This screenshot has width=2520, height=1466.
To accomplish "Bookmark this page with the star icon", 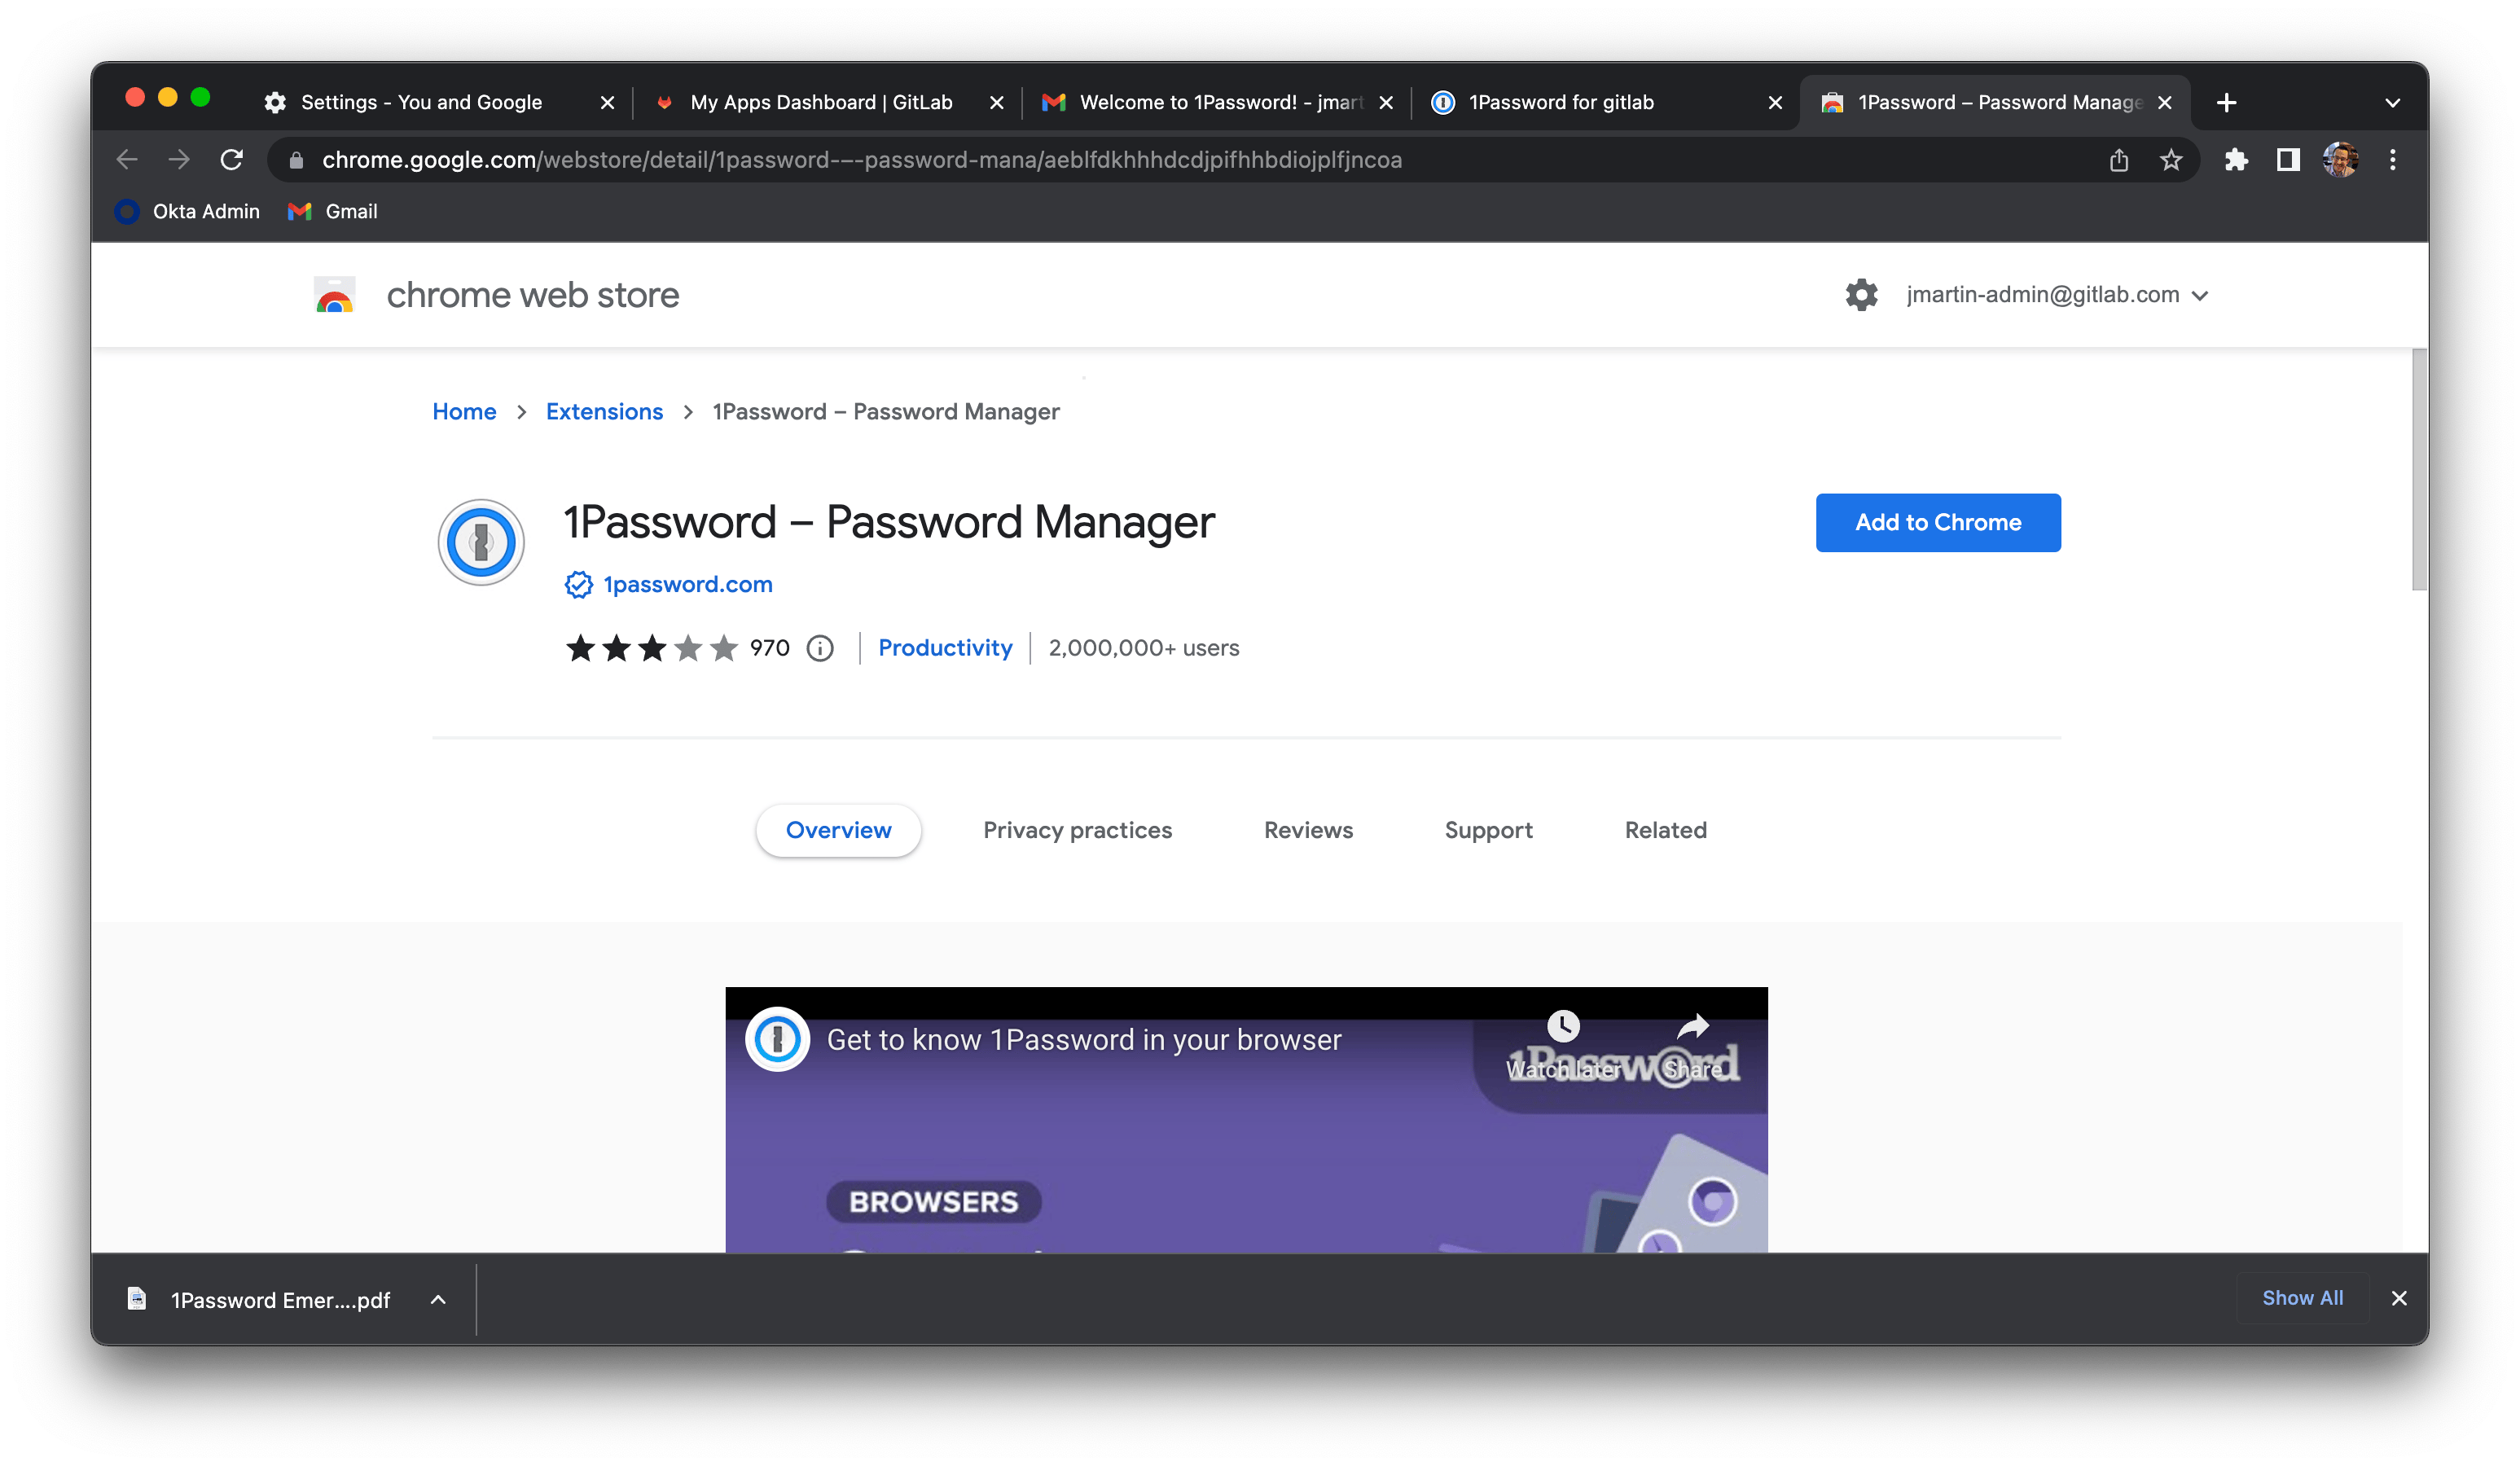I will coord(2171,160).
